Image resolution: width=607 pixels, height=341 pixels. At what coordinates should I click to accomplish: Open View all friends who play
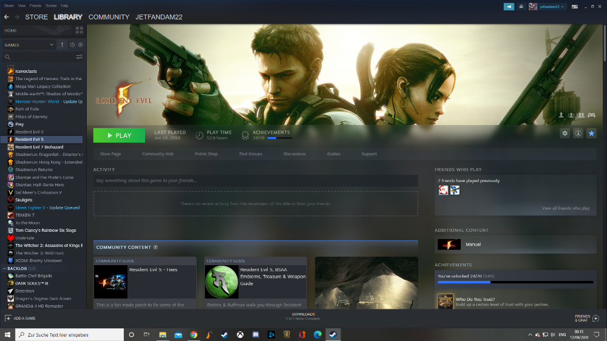565,208
